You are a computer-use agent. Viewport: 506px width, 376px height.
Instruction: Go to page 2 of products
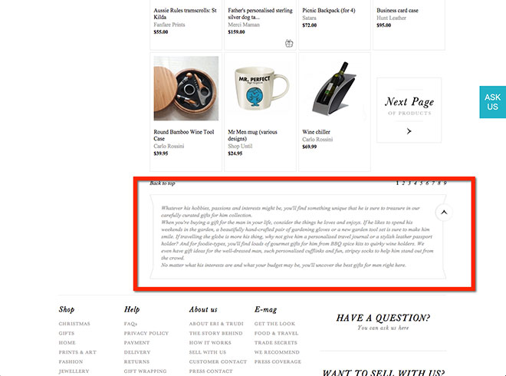(403, 183)
